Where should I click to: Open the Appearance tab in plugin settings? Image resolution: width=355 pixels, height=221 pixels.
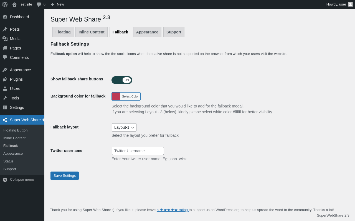pos(147,32)
